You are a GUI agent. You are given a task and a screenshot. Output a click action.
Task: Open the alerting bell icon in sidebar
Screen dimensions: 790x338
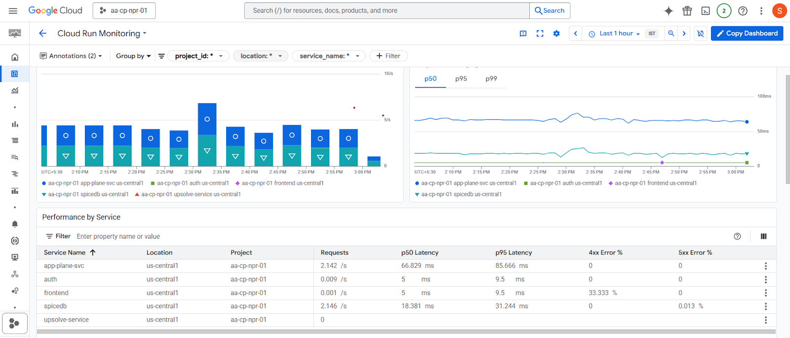[15, 224]
